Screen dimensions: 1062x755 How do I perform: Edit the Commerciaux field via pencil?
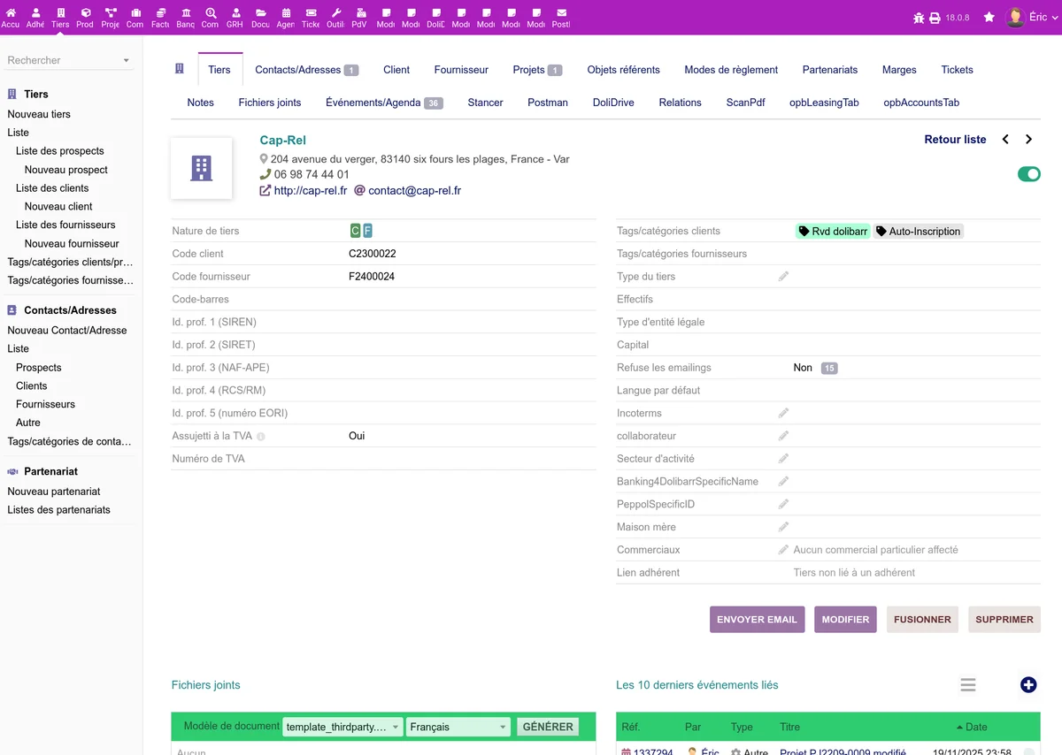[783, 550]
